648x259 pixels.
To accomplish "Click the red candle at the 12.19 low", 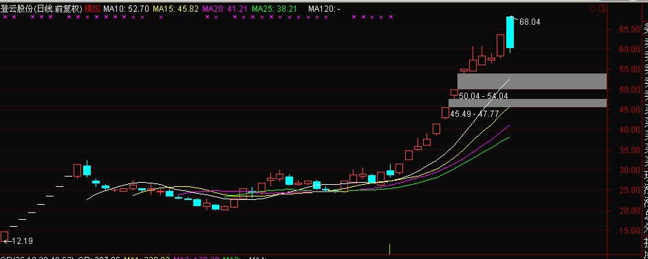I will coord(5,236).
